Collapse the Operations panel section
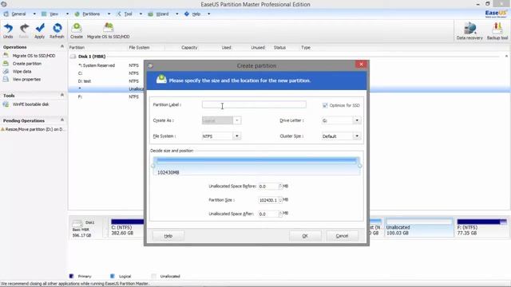The width and height of the screenshot is (511, 287). click(62, 47)
